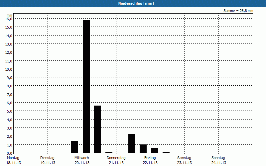Click the date 22.11.13
The height and width of the screenshot is (166, 266).
150,163
